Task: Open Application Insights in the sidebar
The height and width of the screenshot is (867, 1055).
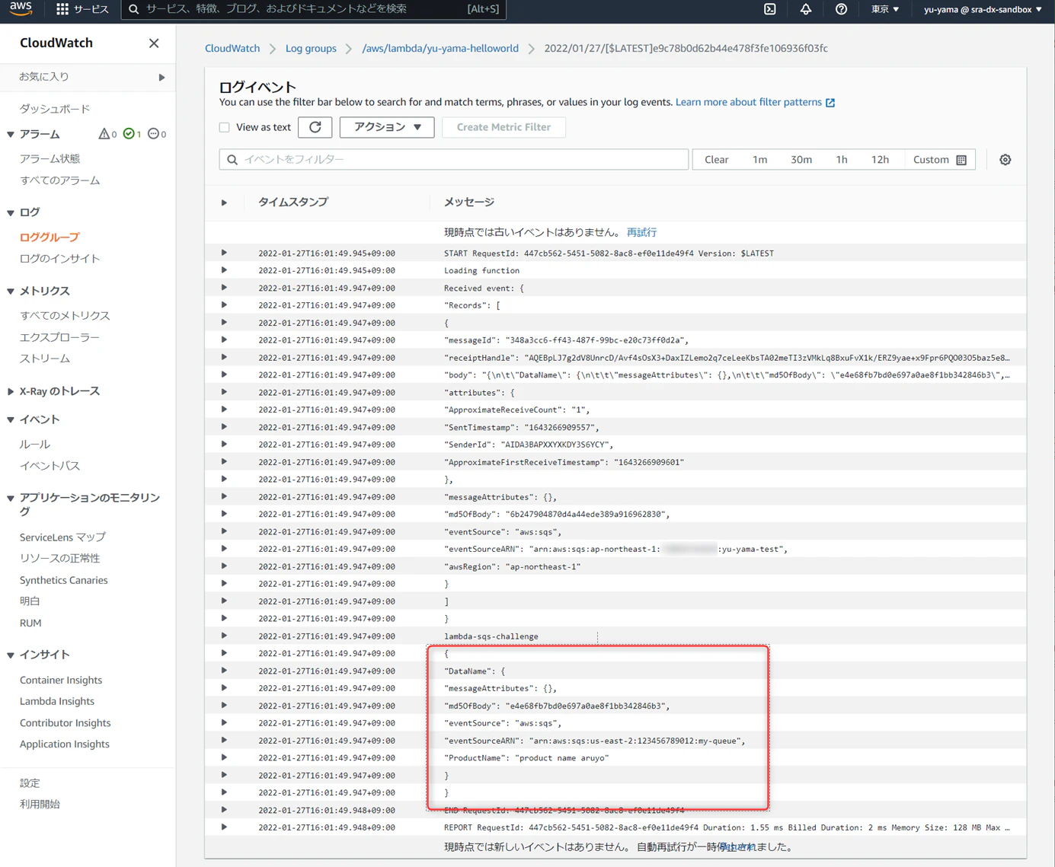Action: point(65,744)
